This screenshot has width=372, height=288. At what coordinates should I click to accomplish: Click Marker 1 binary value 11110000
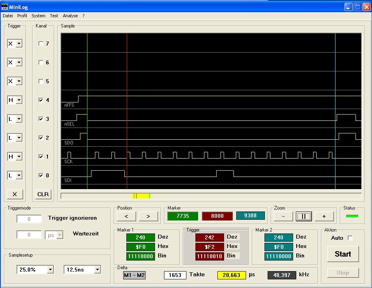coord(140,257)
